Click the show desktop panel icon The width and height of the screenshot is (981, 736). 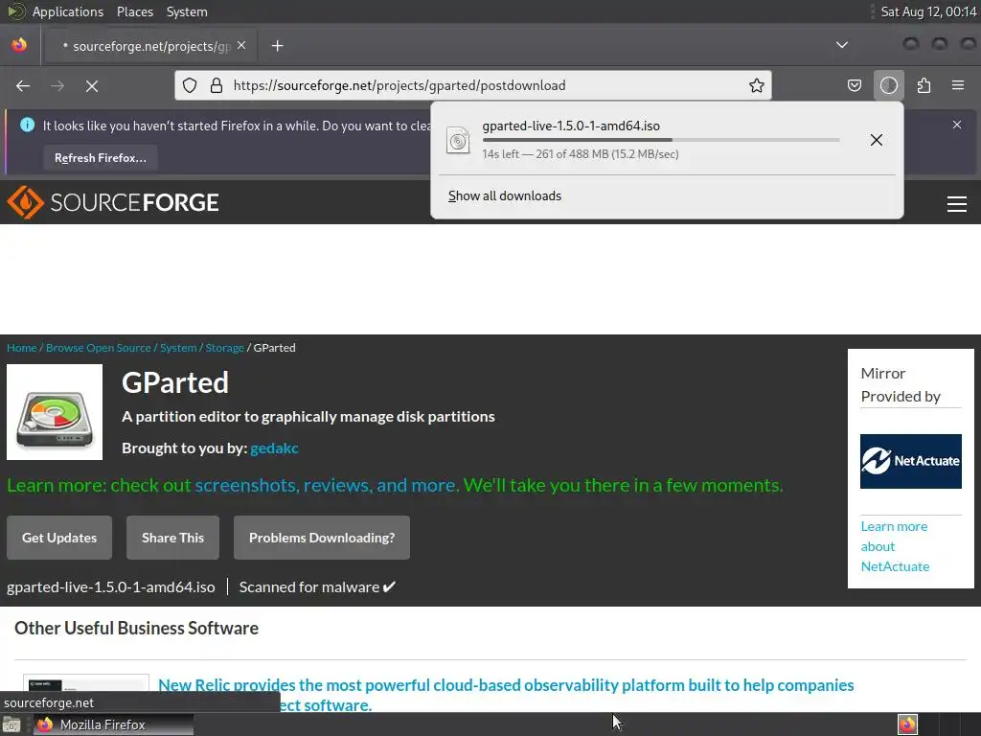11,724
